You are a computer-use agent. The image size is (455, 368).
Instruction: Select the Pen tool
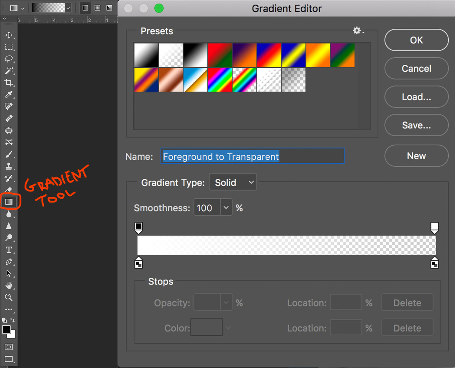coord(8,261)
